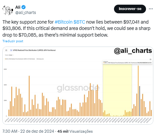156x135 pixels.
Task: Toggle the Closing price legend series
Action: (40, 59)
